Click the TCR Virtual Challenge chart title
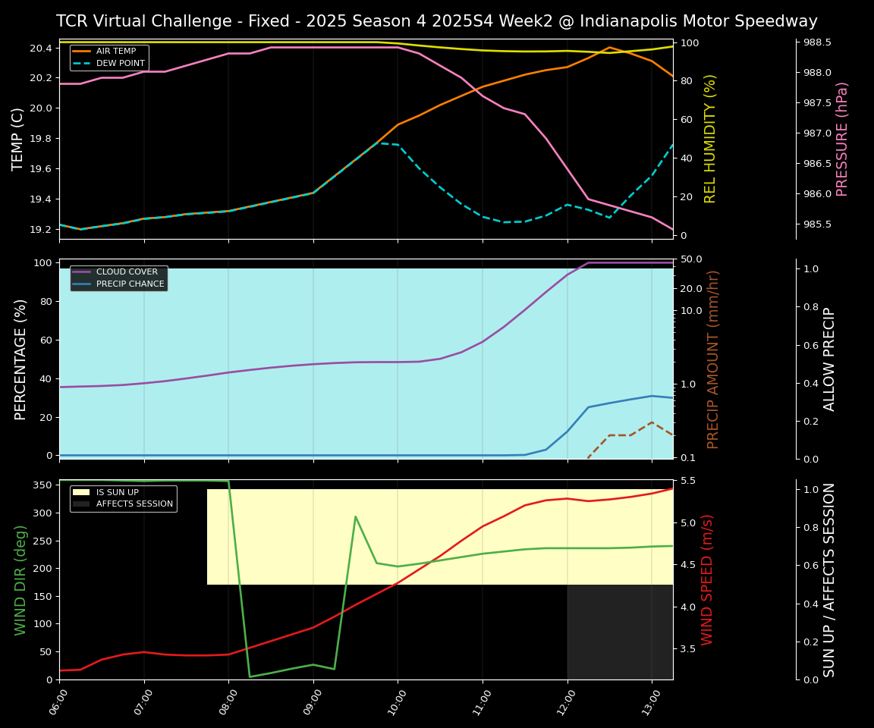The height and width of the screenshot is (728, 874). tap(436, 21)
